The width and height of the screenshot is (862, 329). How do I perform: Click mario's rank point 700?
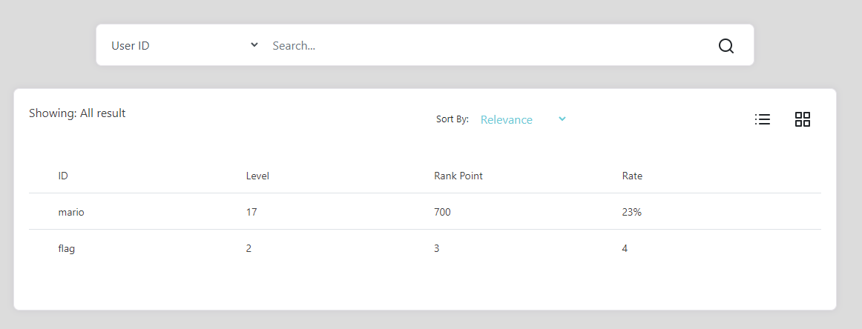tap(443, 212)
